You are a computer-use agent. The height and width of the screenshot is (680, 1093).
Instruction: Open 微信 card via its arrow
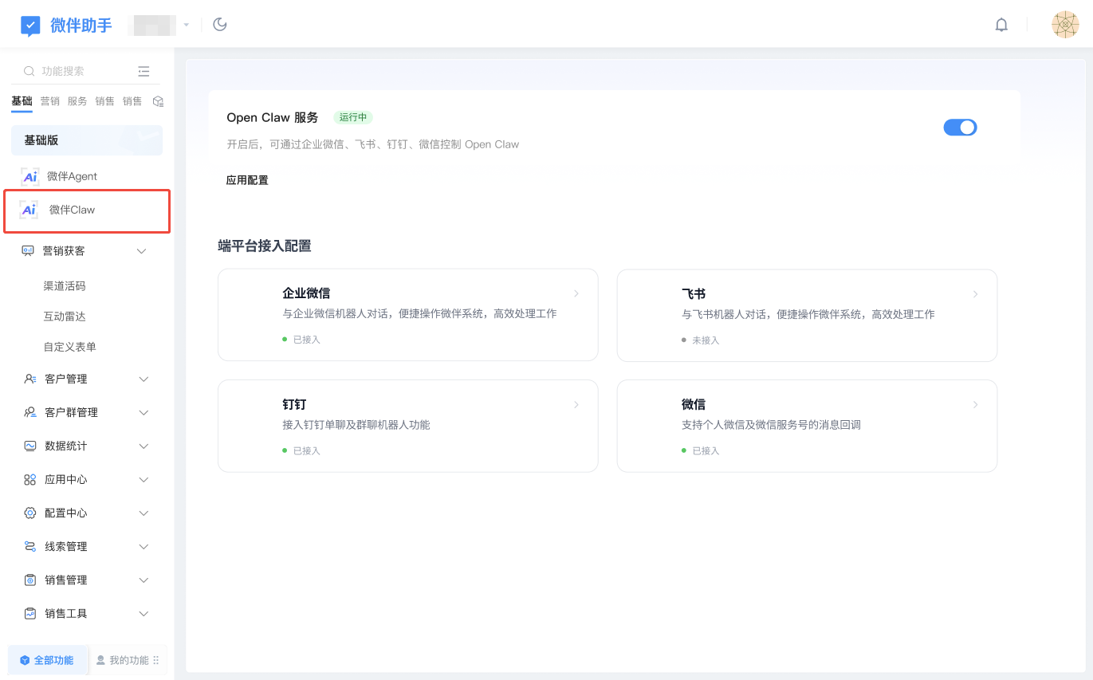(976, 405)
